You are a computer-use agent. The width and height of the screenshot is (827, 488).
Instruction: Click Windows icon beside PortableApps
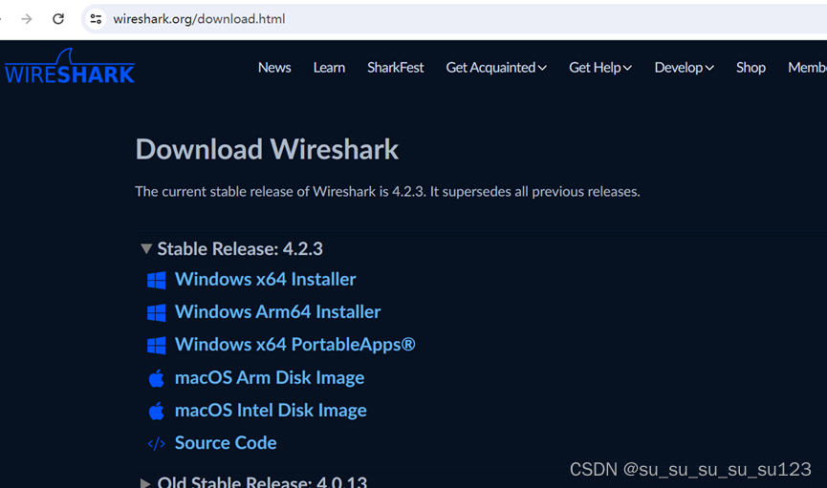click(x=156, y=346)
